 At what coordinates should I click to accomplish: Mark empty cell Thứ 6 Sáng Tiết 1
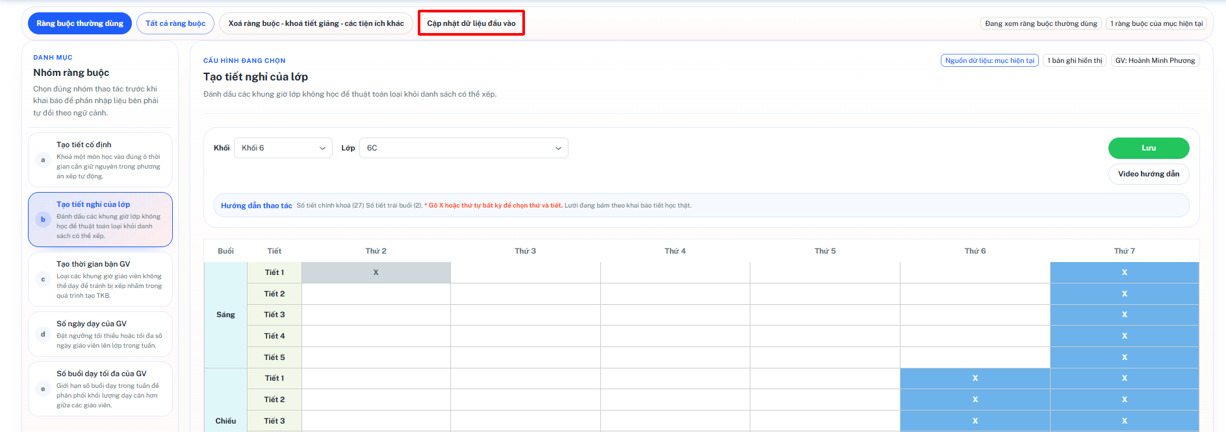[x=975, y=272]
